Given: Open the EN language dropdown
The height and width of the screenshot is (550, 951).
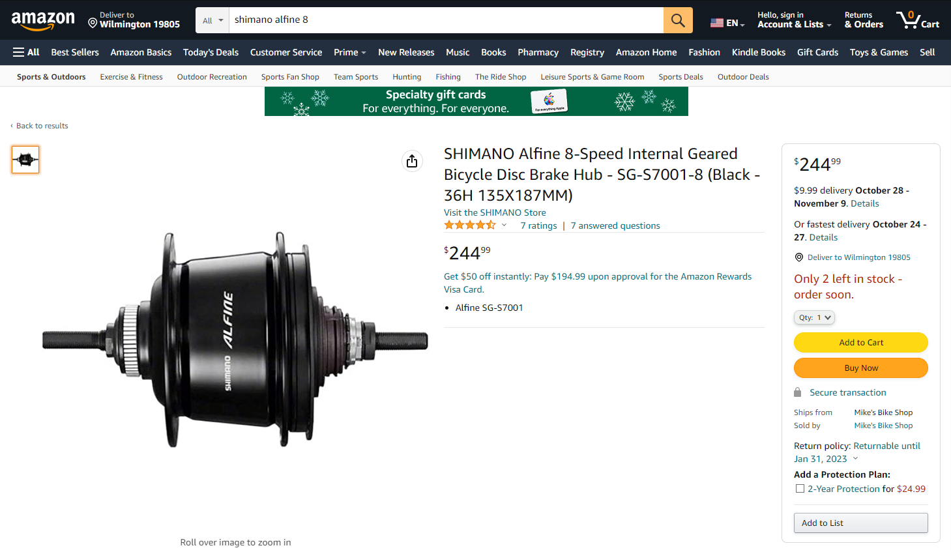Looking at the screenshot, I should click(x=727, y=23).
